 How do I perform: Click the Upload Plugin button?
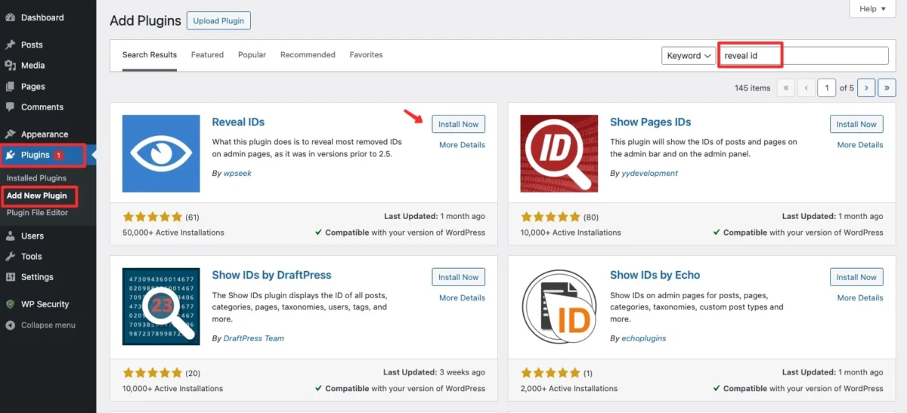218,21
